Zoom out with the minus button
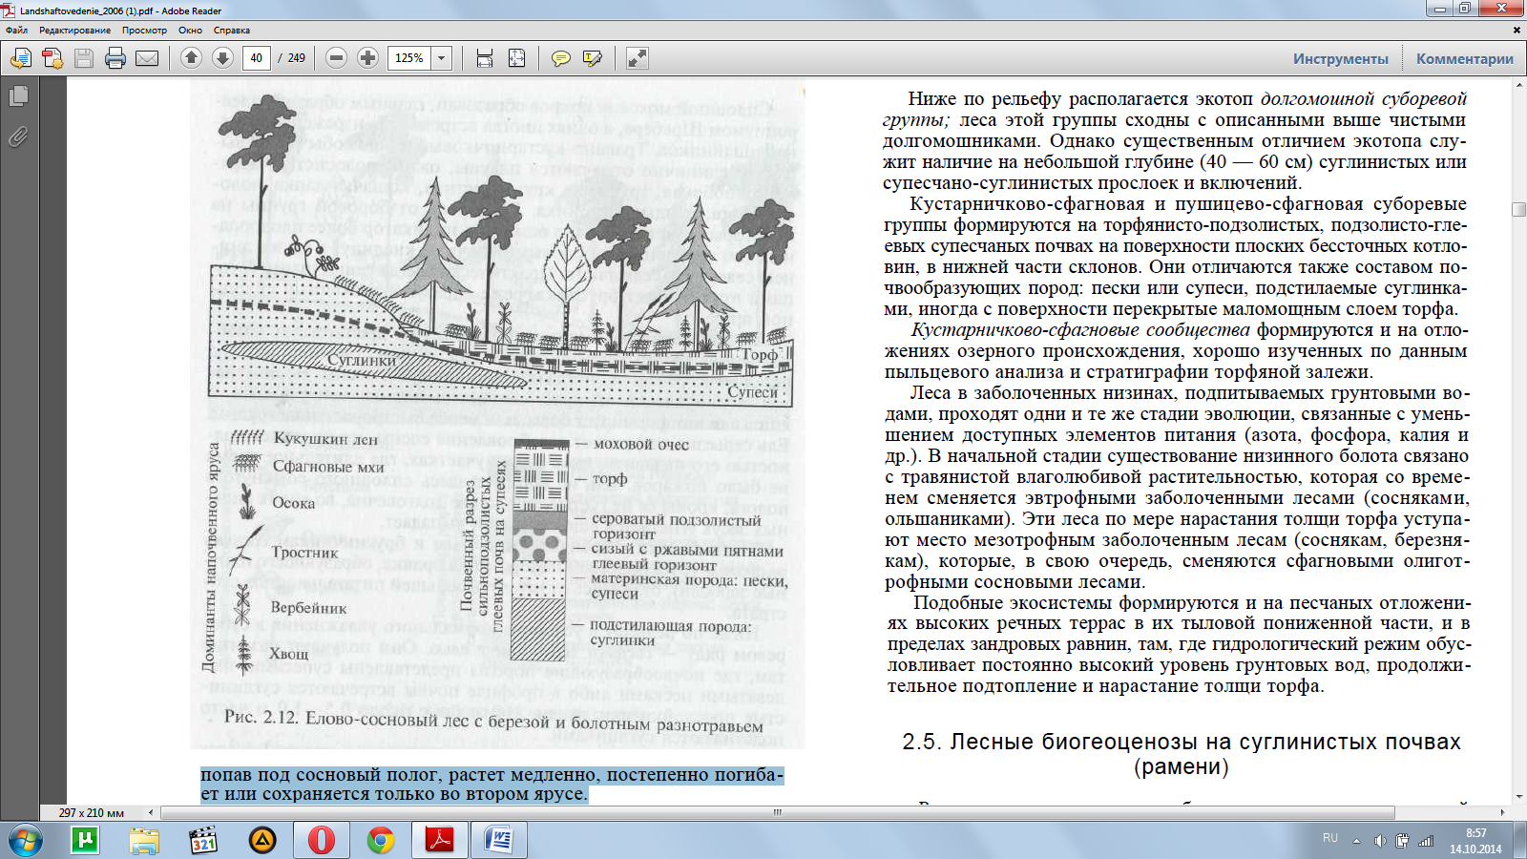This screenshot has height=859, width=1527. pyautogui.click(x=336, y=58)
